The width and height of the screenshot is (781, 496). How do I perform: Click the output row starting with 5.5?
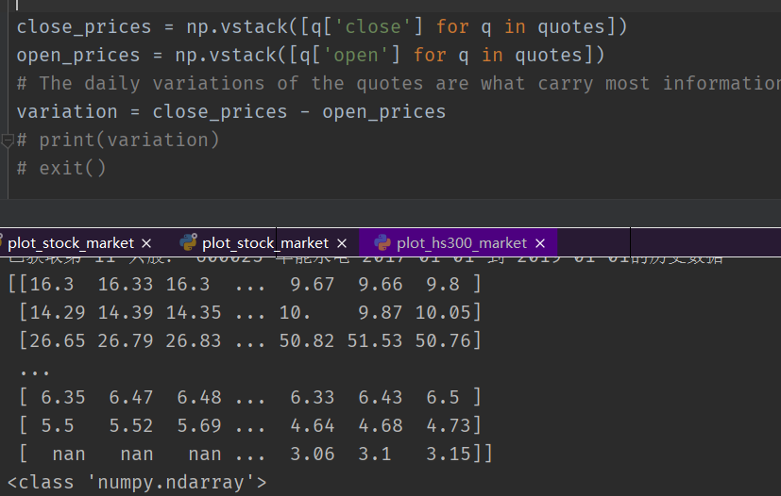pyautogui.click(x=250, y=426)
